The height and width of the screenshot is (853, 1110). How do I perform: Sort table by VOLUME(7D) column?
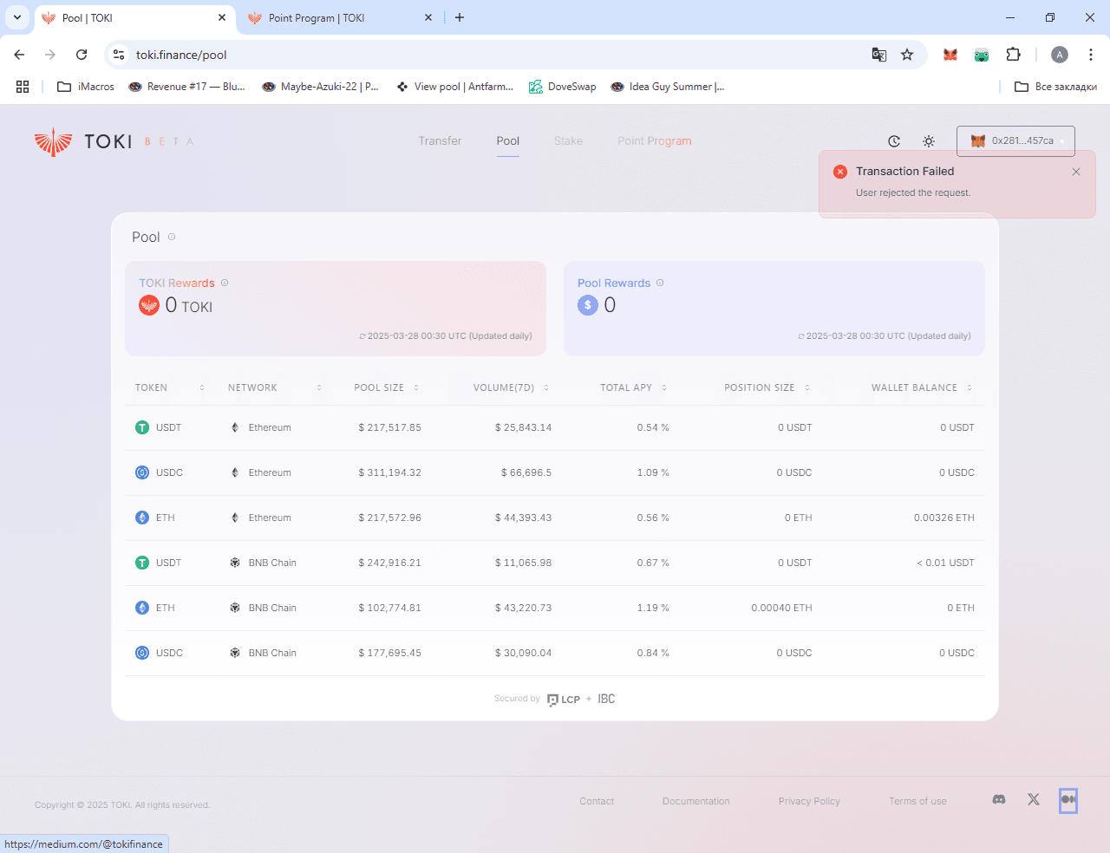coord(511,387)
